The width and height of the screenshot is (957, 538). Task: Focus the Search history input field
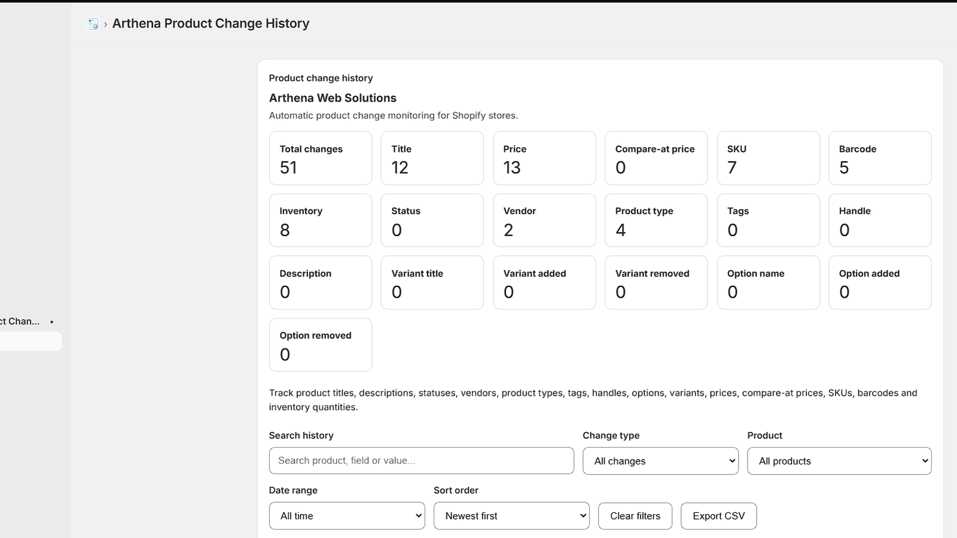(x=421, y=461)
